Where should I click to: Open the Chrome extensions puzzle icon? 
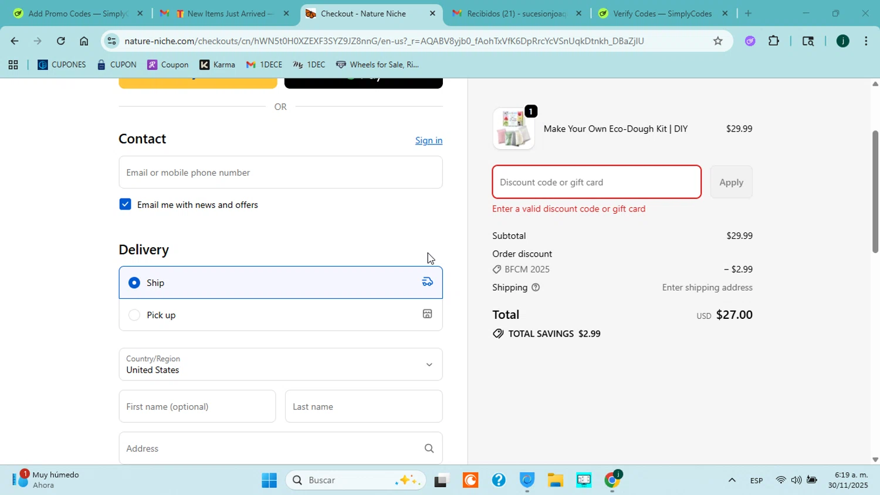[x=774, y=41]
